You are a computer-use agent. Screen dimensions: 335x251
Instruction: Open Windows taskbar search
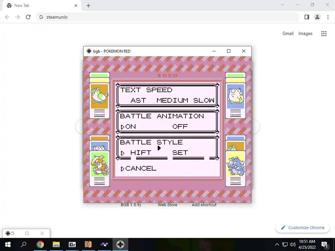[x=24, y=244]
